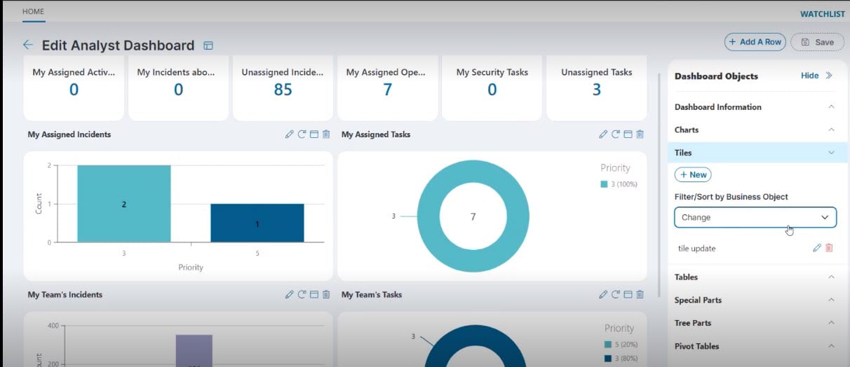Viewport: 850px width, 367px height.
Task: Select the Unassigned Incidents tile showing 85
Action: click(x=283, y=83)
